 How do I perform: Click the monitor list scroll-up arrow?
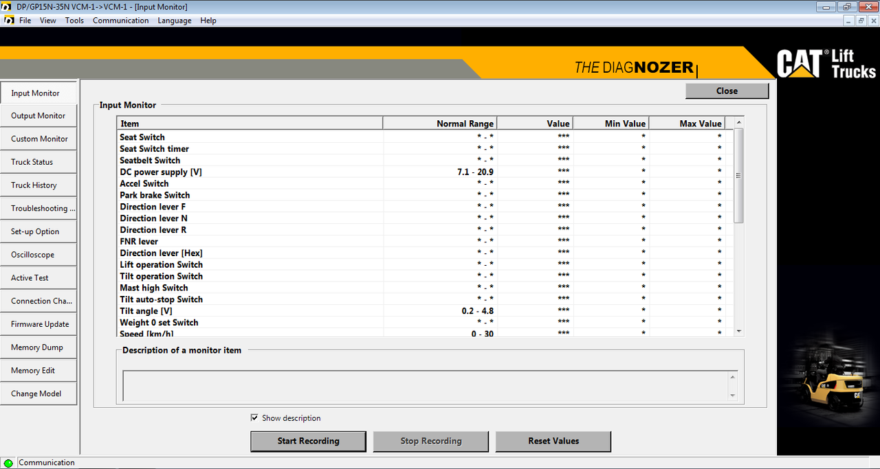[x=739, y=123]
